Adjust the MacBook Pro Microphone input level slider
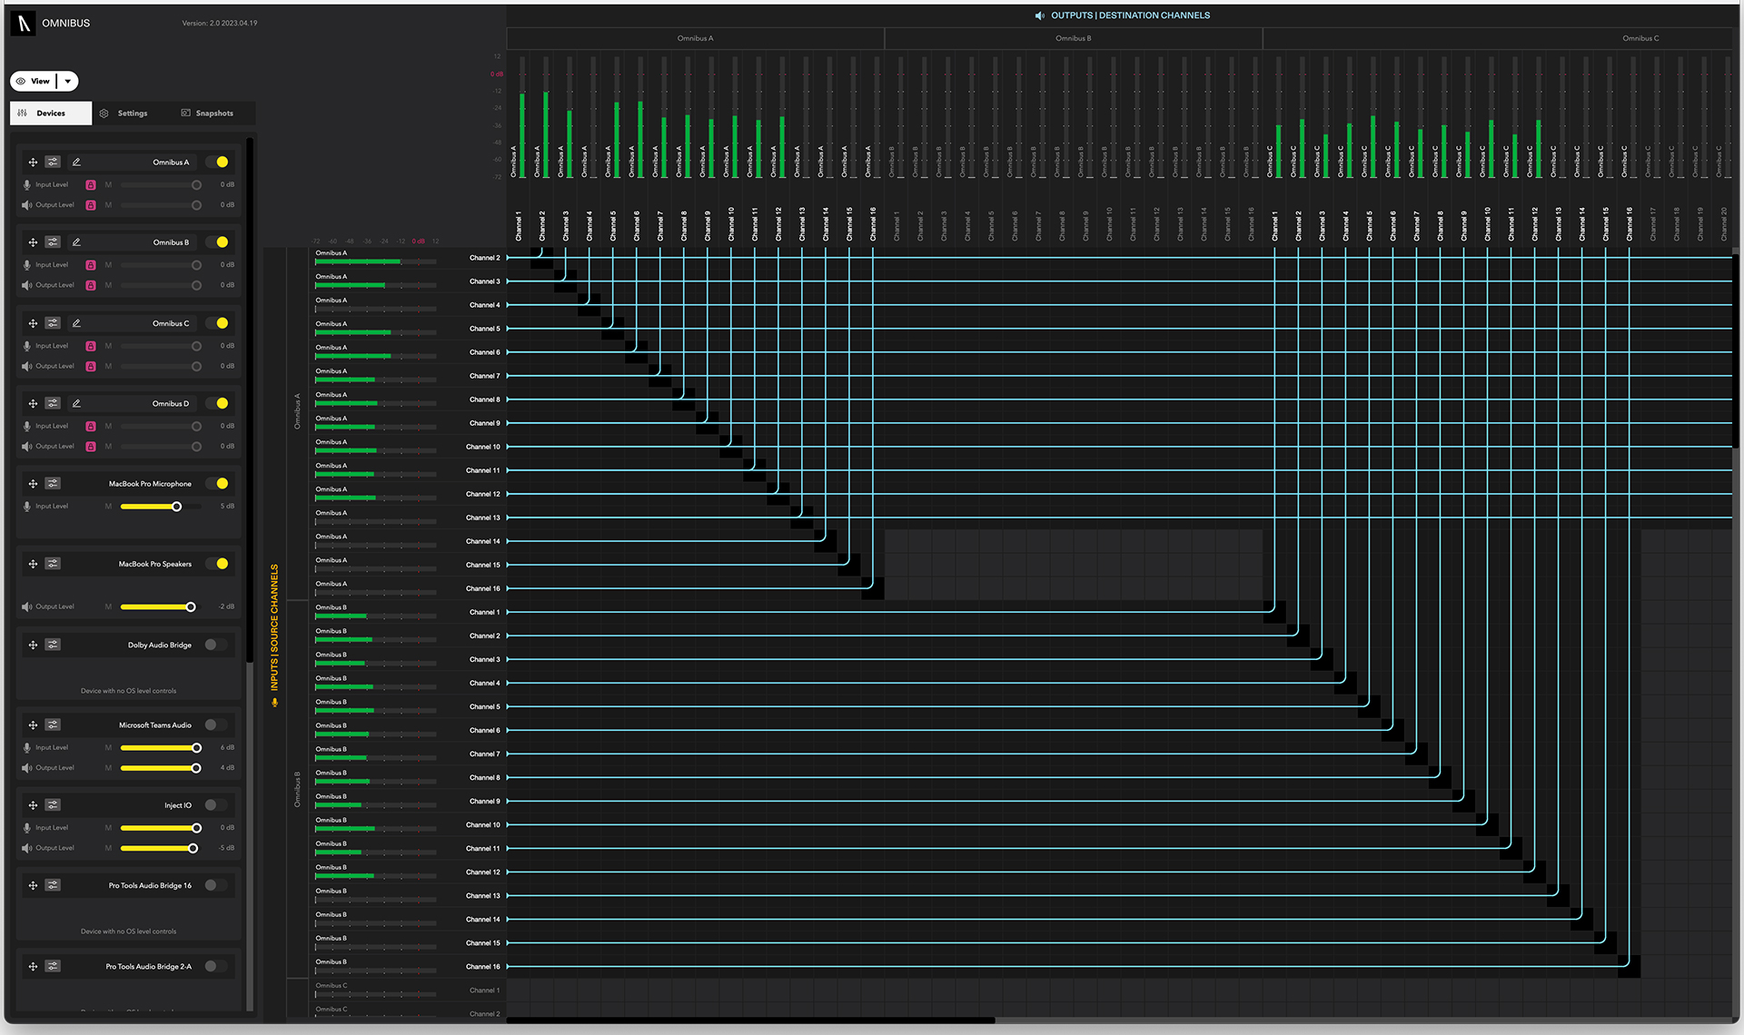This screenshot has height=1035, width=1744. pyautogui.click(x=161, y=507)
